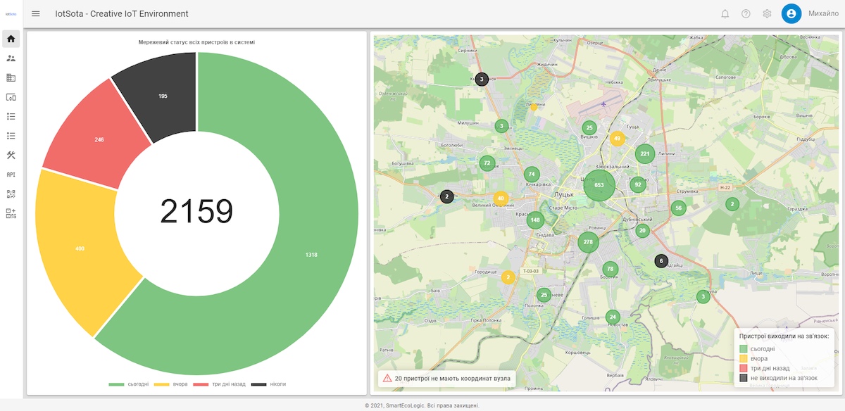
Task: Open notifications bell
Action: [725, 14]
